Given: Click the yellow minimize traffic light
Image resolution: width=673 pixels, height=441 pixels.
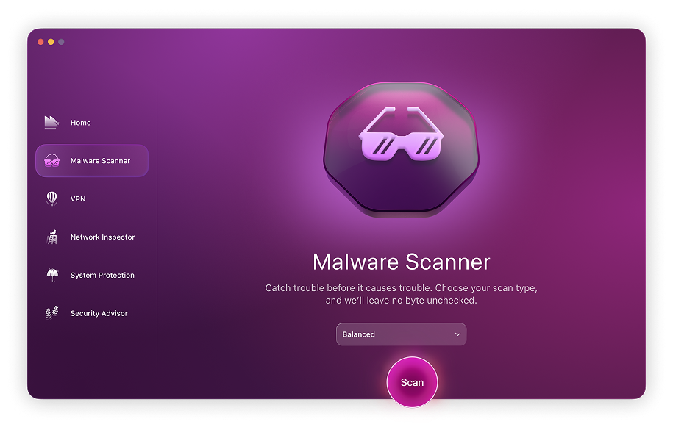Looking at the screenshot, I should (51, 42).
